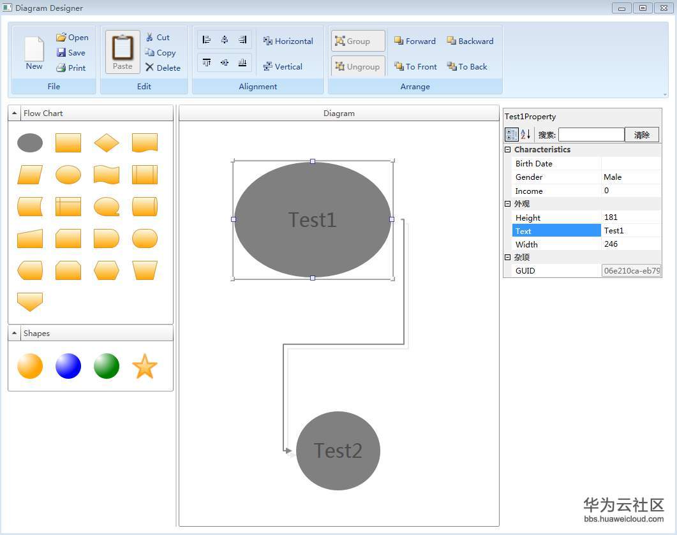
Task: Collapse the 杂项 property category
Action: [x=508, y=257]
